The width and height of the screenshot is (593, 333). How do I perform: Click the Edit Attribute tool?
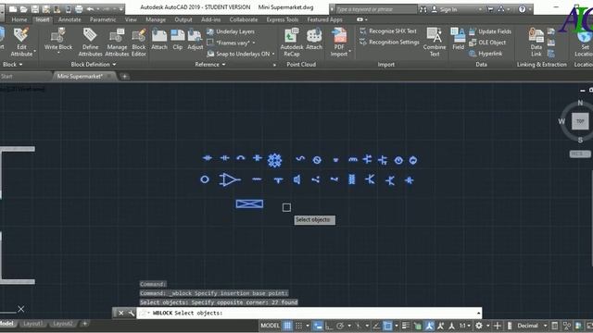click(x=21, y=43)
